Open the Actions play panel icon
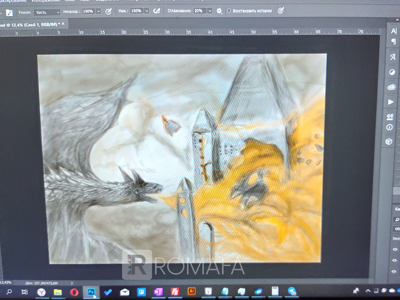Viewport: 400px width, 300px height. point(391,102)
